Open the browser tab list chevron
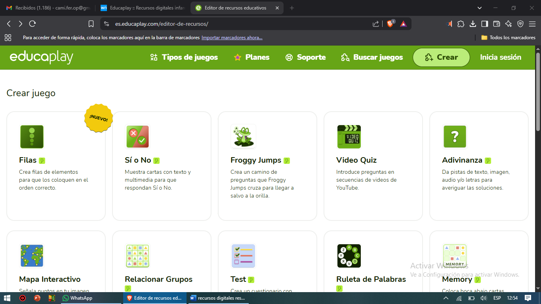 [479, 8]
